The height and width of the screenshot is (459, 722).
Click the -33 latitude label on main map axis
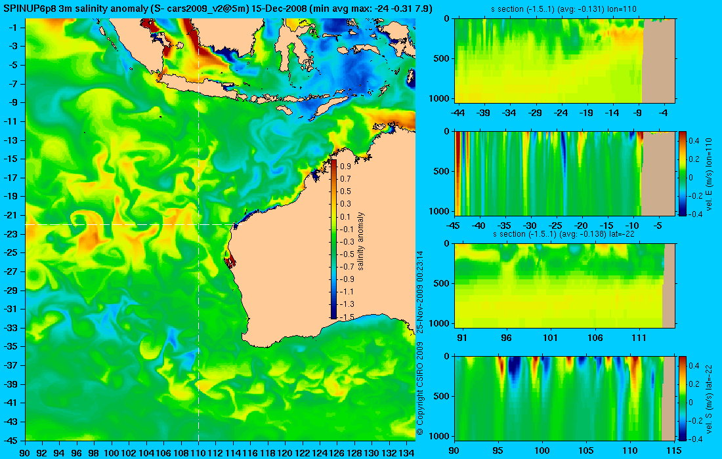point(11,327)
